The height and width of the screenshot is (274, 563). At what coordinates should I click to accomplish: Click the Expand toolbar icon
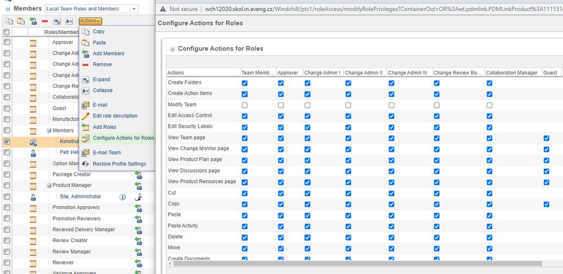[x=57, y=21]
